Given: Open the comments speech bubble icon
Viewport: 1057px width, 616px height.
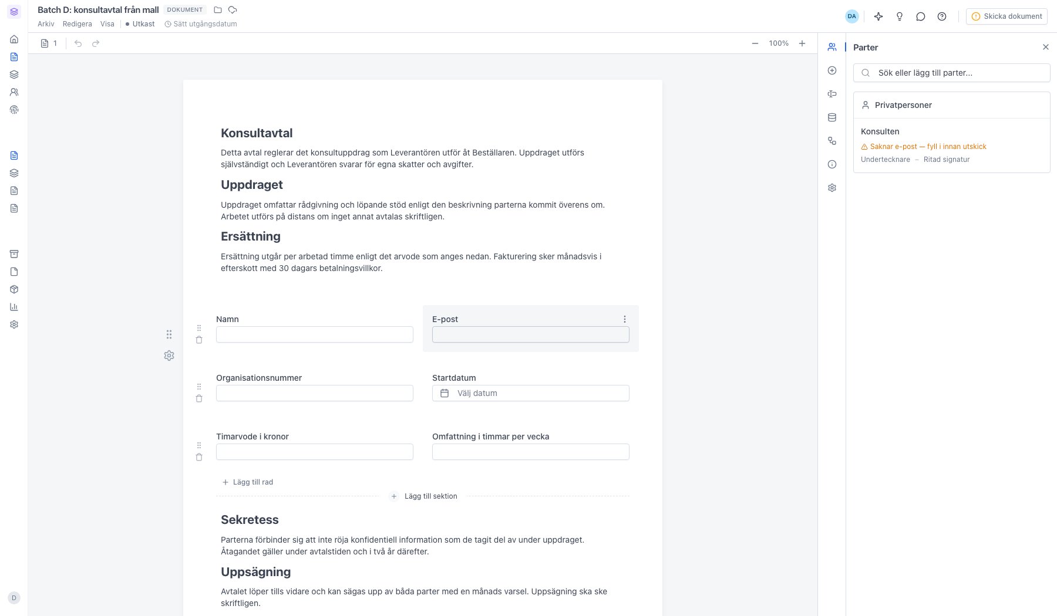Looking at the screenshot, I should pyautogui.click(x=921, y=16).
